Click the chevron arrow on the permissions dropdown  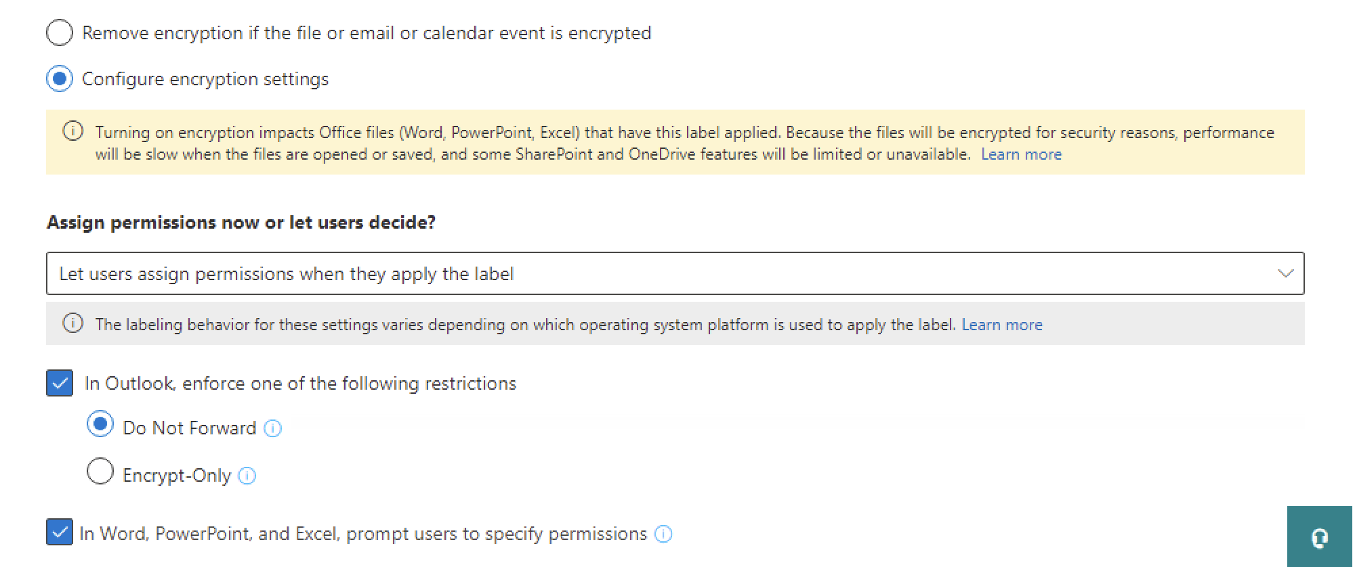(x=1285, y=273)
